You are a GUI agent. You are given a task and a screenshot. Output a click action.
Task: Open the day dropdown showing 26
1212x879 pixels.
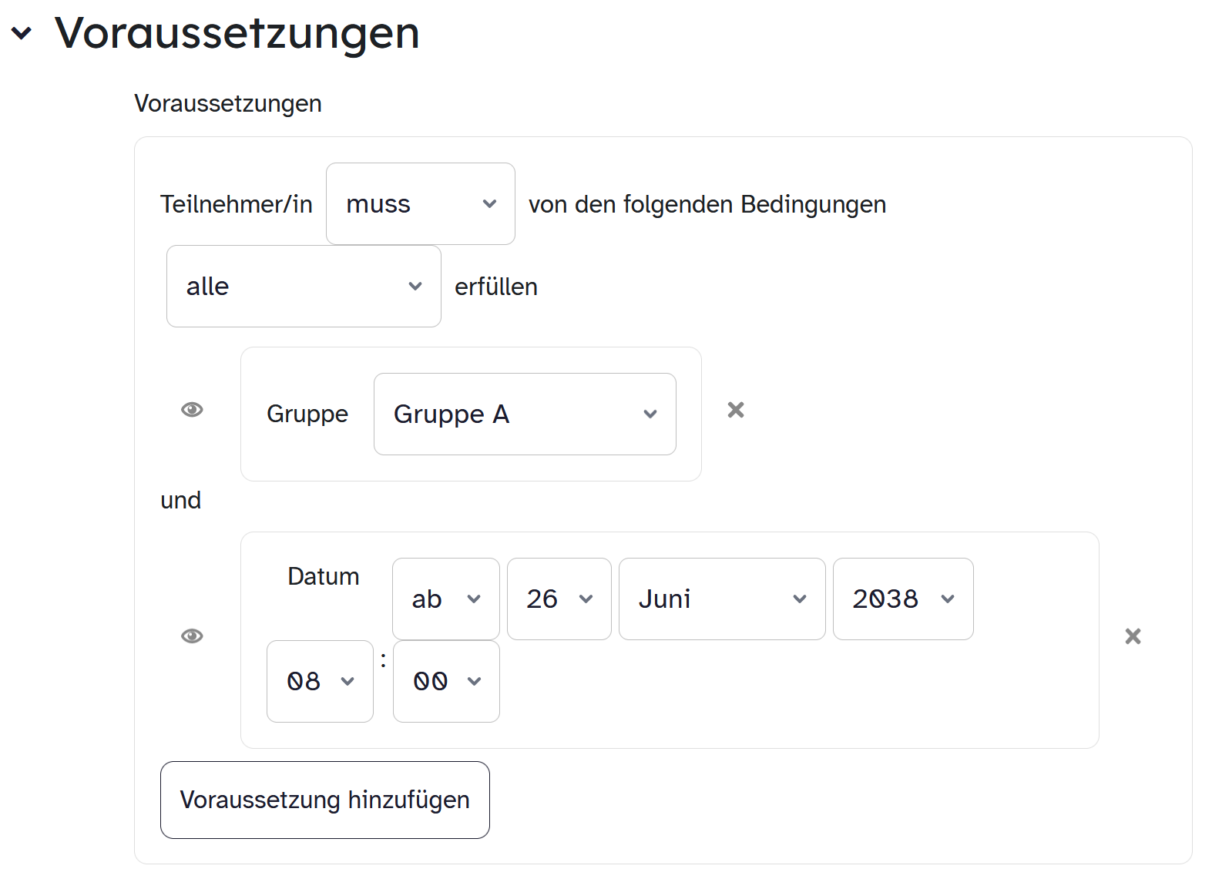point(559,599)
